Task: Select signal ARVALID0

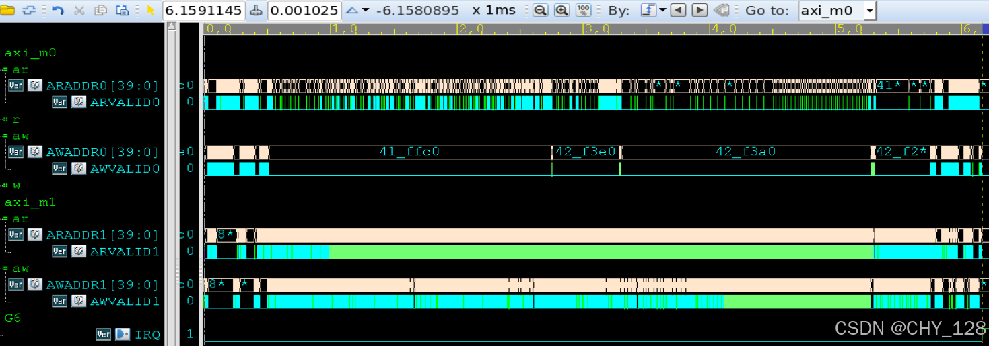Action: pyautogui.click(x=125, y=102)
